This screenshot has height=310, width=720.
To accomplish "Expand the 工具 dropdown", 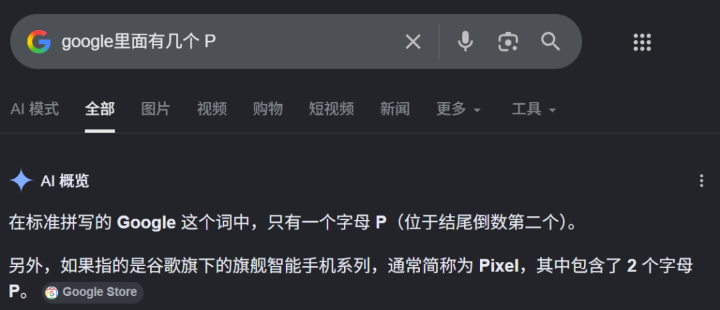I will tap(533, 109).
